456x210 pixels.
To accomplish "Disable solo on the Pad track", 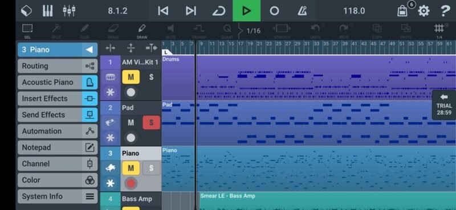I will coord(151,122).
